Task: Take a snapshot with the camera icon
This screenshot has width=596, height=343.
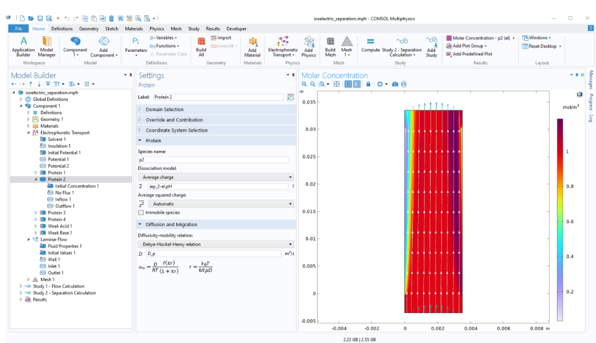Action: (x=395, y=84)
